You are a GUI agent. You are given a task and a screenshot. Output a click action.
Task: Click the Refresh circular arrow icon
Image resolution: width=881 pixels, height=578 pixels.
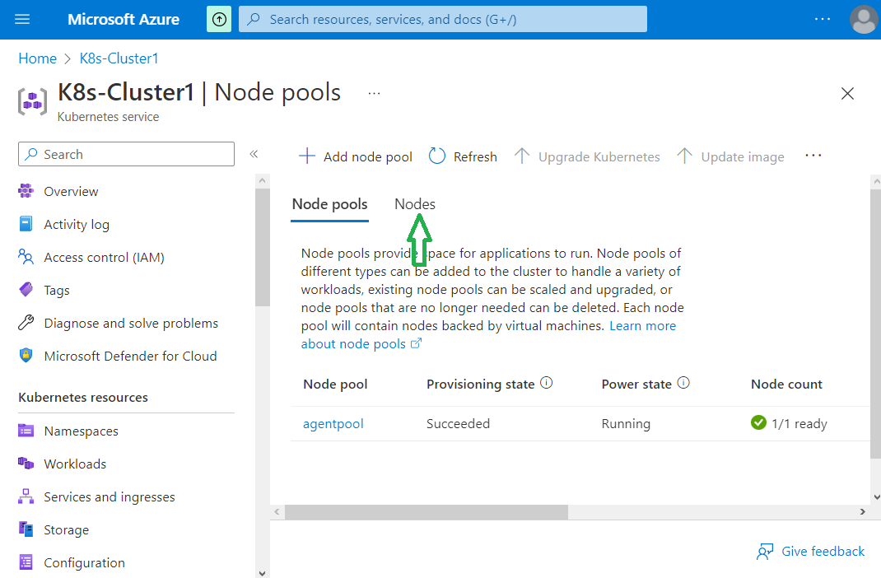[436, 156]
